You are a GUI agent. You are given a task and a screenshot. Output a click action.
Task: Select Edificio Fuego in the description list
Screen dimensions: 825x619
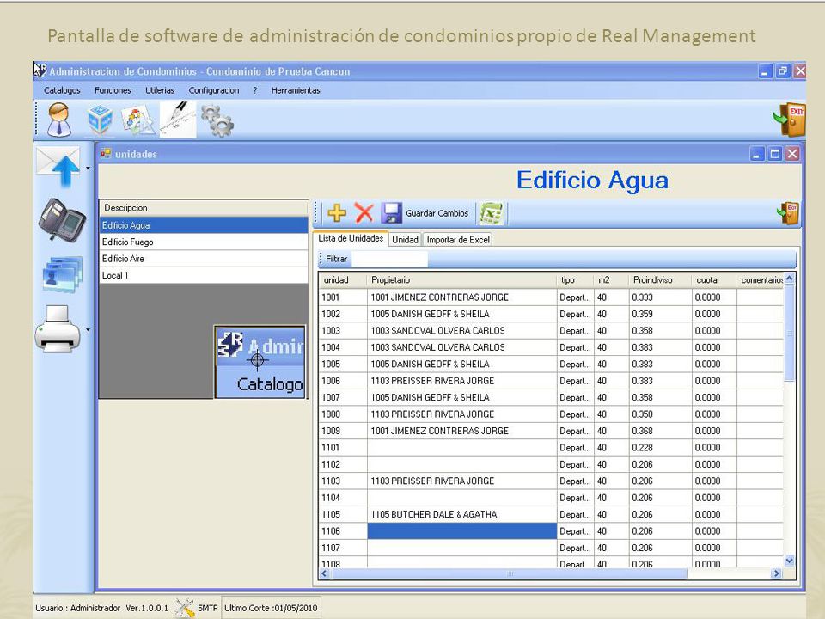click(204, 242)
